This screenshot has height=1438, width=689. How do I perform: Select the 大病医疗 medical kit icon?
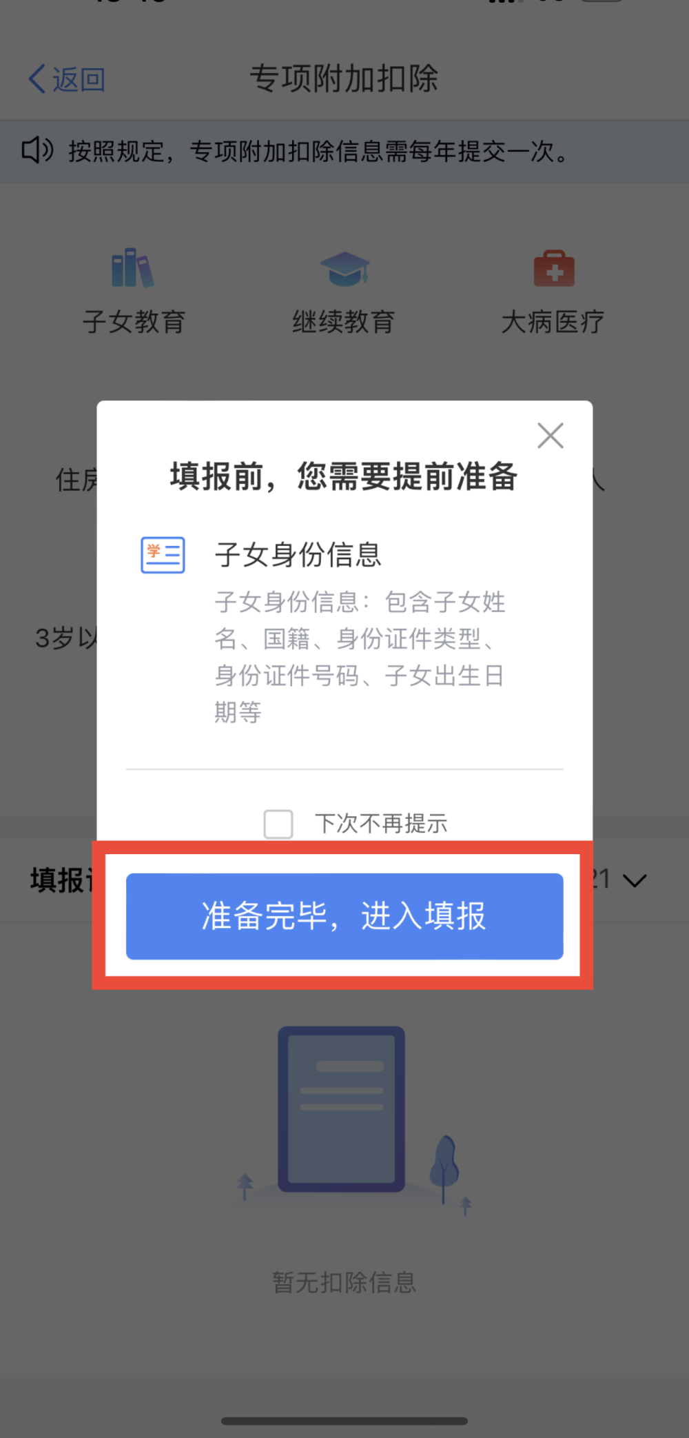pyautogui.click(x=554, y=268)
